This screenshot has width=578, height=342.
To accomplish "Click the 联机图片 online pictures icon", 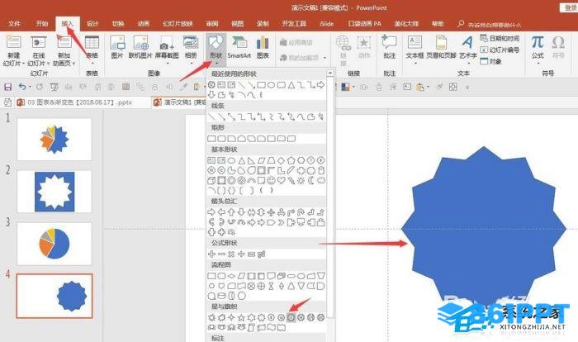I will (x=140, y=48).
